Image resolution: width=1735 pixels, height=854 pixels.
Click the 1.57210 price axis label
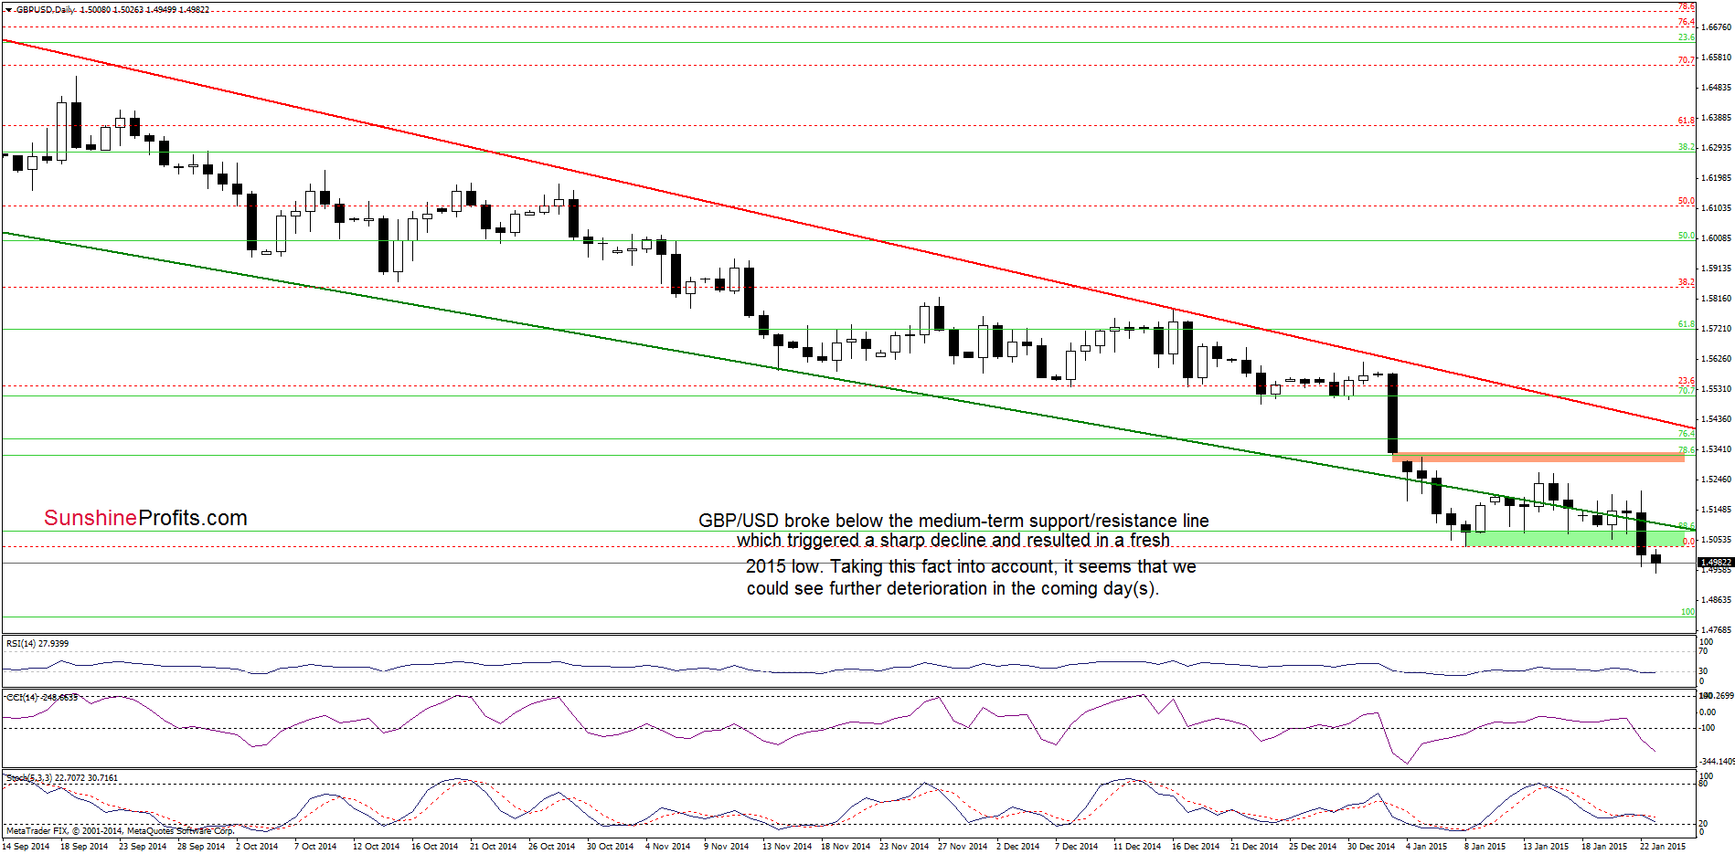coord(1717,329)
